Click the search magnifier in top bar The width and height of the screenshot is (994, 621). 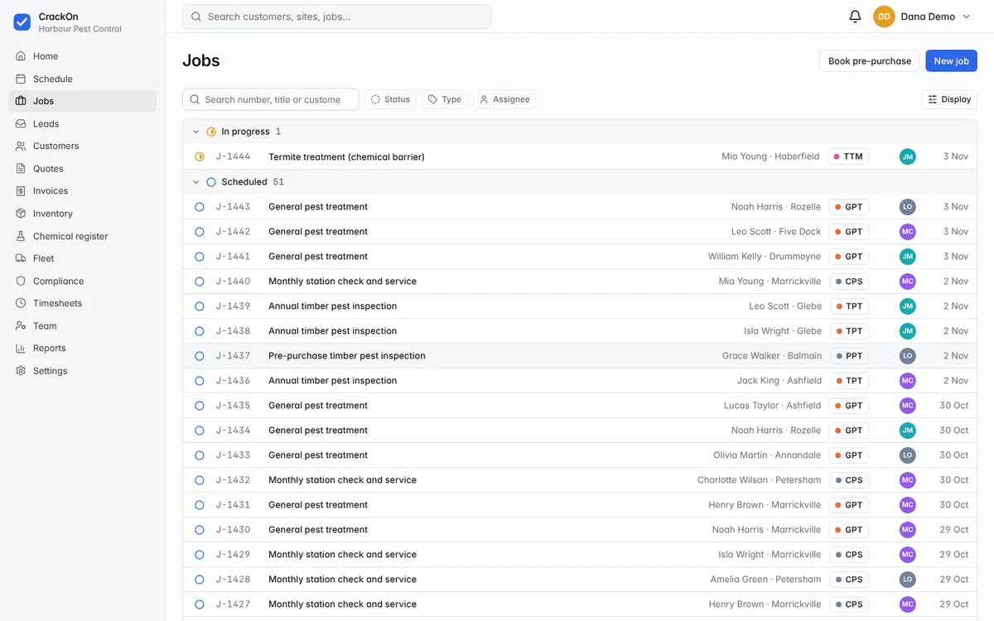[196, 17]
